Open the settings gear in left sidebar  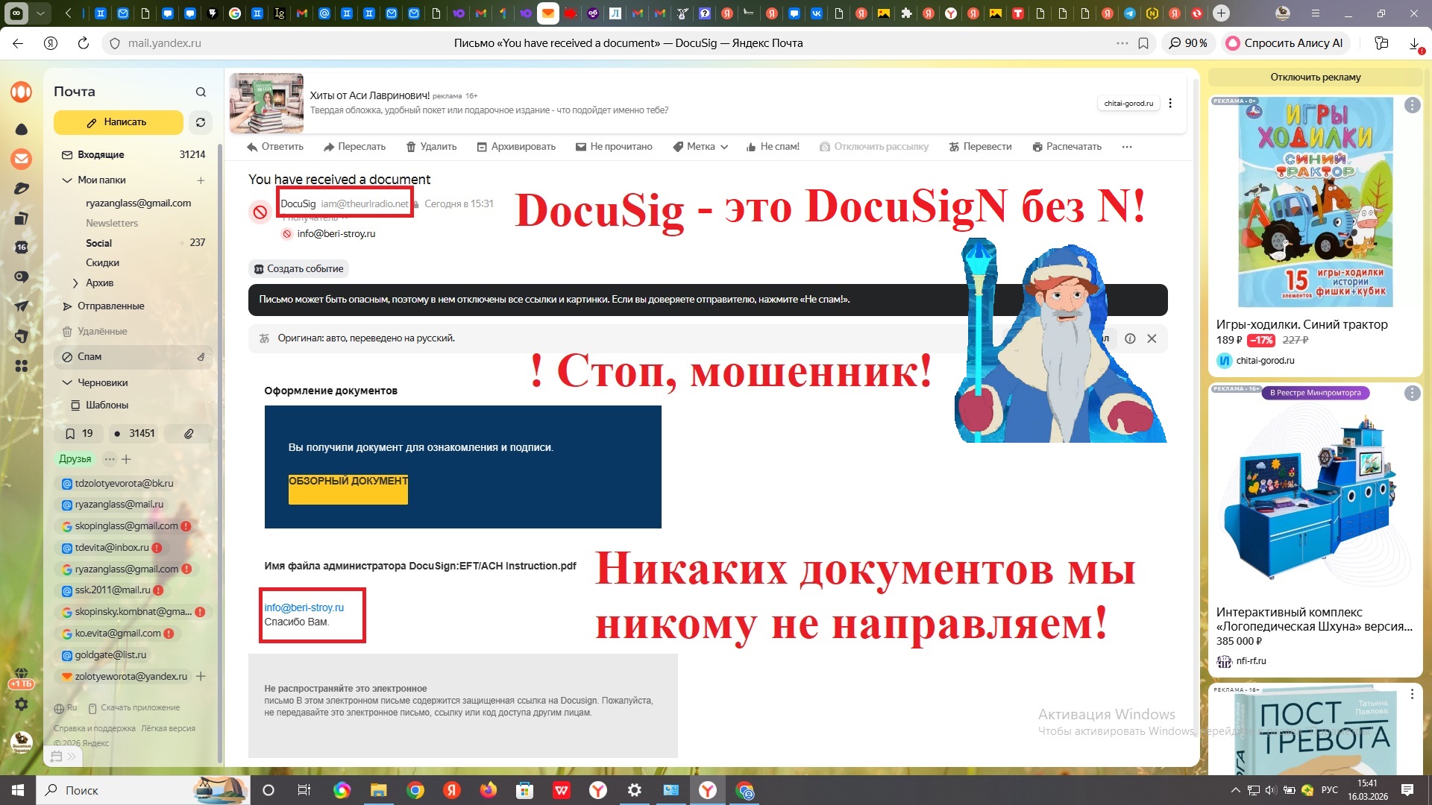pyautogui.click(x=22, y=704)
